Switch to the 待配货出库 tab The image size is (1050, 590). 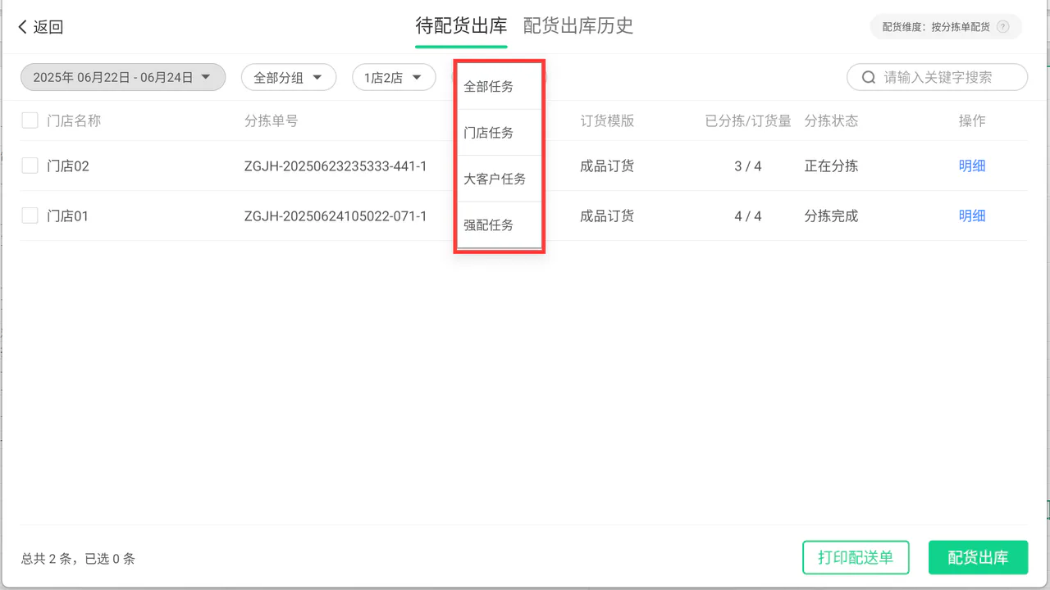click(x=461, y=26)
